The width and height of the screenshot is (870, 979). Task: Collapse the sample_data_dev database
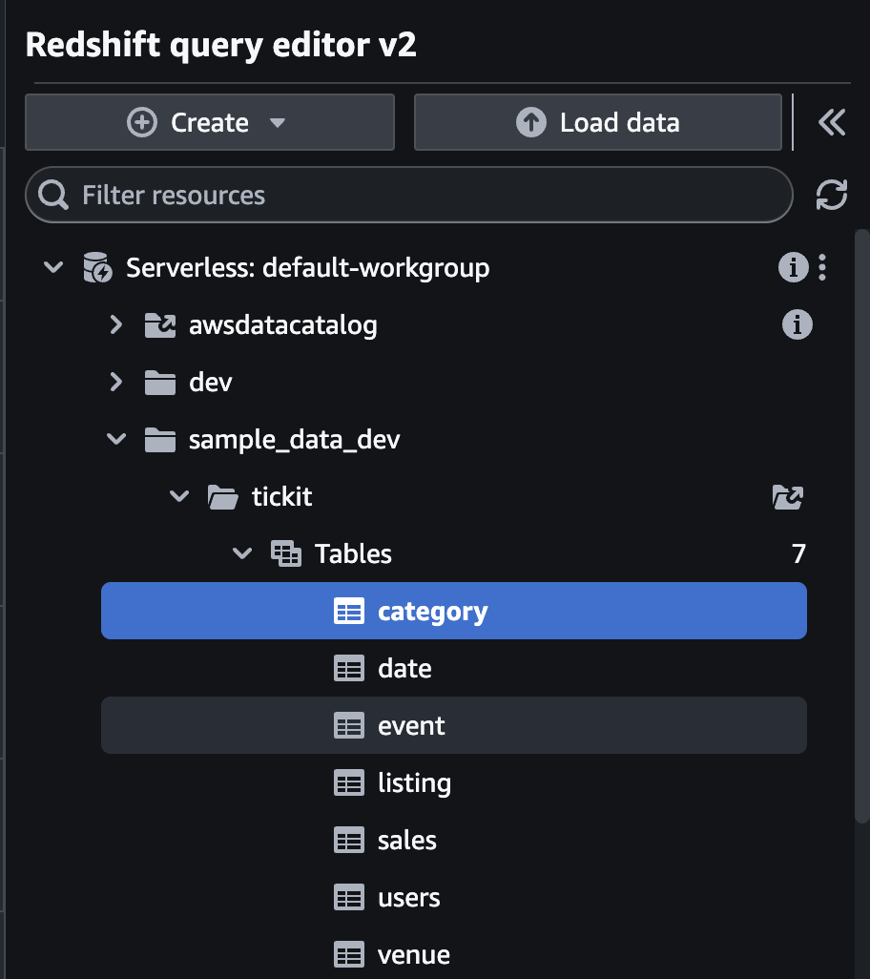pos(116,439)
